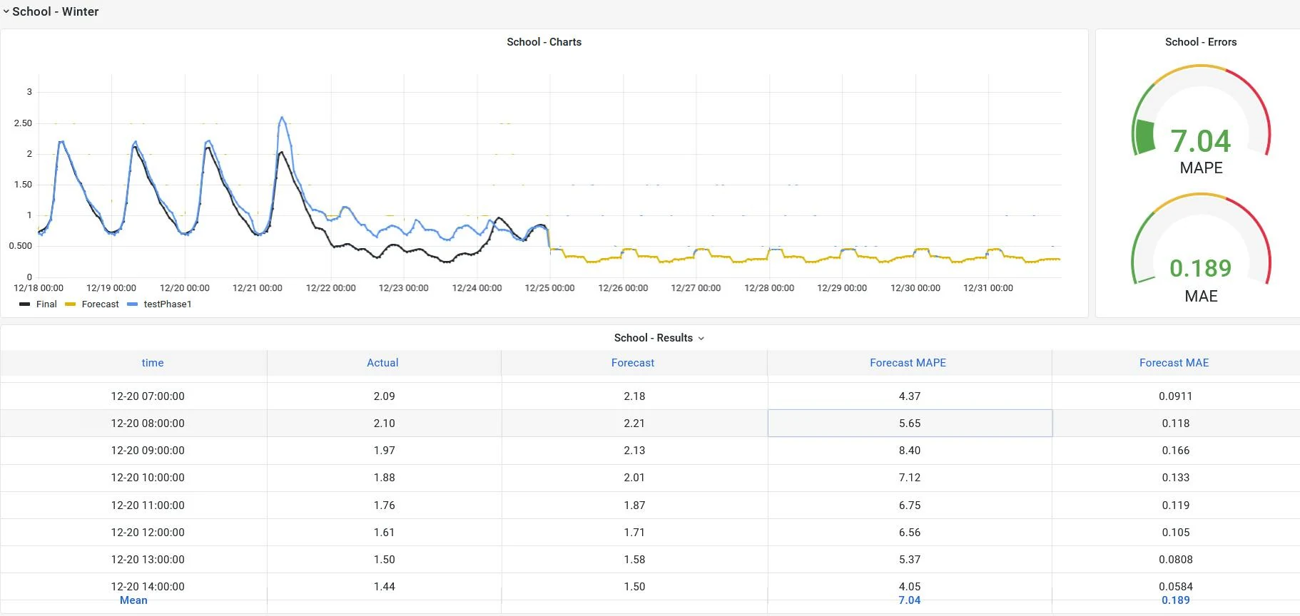Toggle the Final series in the legend
Screen dimensions: 1300x616
click(46, 304)
